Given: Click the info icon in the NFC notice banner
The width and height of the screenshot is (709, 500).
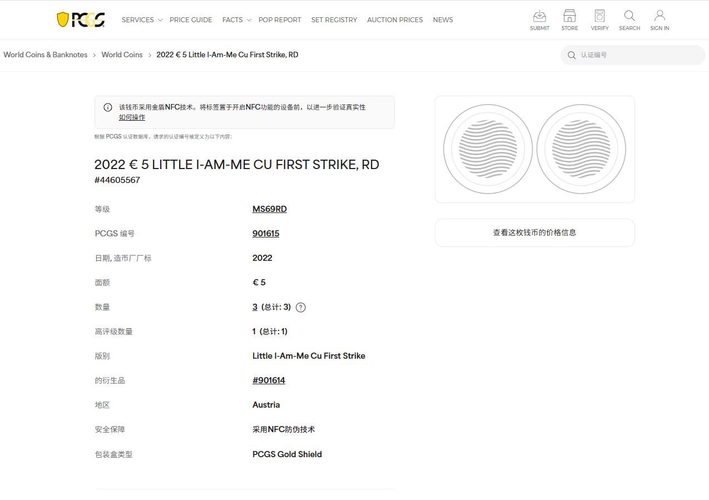Looking at the screenshot, I should [108, 107].
